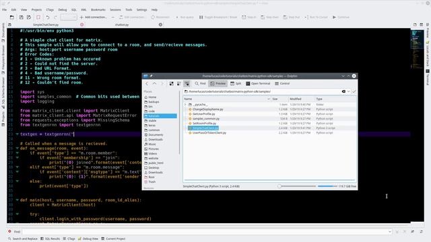Pin the Dolphin window via titlebar pin icon

pos(151,76)
